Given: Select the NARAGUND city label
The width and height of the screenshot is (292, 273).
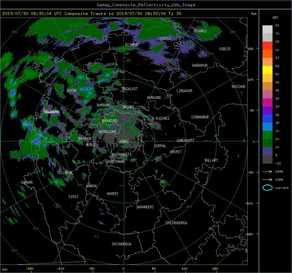Looking at the screenshot, I should (x=110, y=121).
